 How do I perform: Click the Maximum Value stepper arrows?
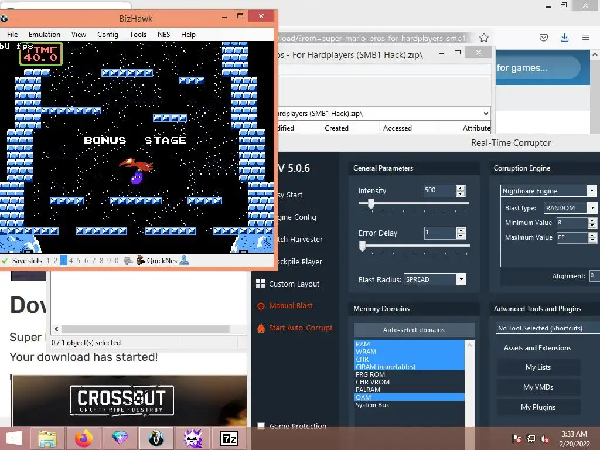tap(592, 238)
